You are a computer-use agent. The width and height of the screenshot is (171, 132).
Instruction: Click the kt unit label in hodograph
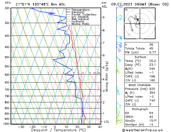pos(126,10)
